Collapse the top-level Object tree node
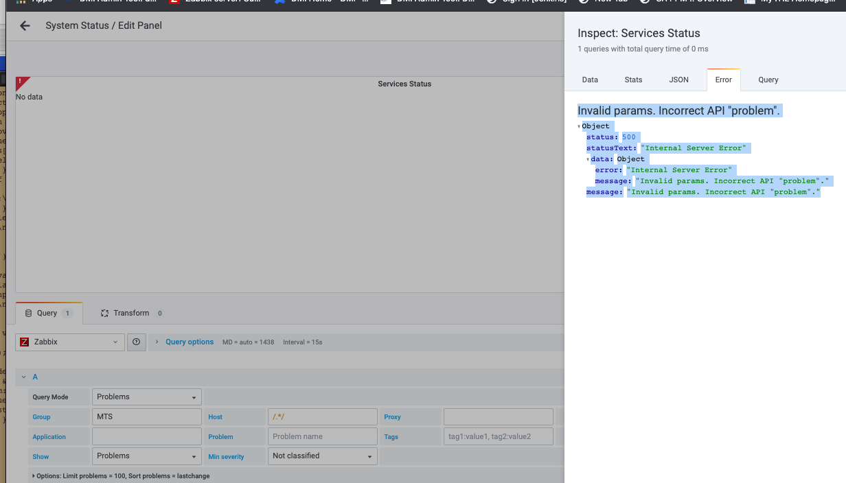 [x=579, y=126]
